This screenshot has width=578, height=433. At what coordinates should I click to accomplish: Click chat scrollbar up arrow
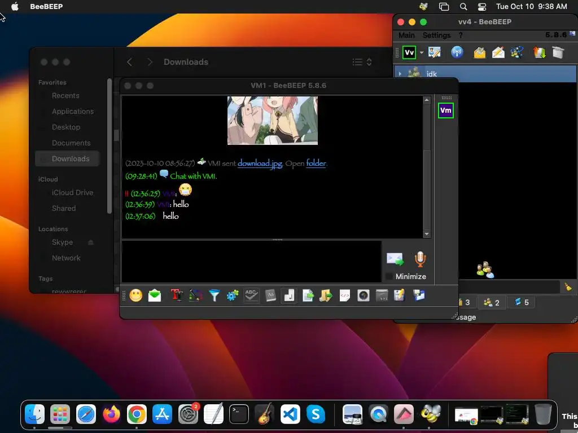point(427,100)
